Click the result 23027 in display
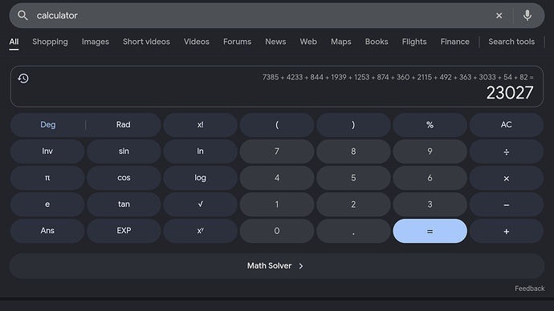The height and width of the screenshot is (311, 554). click(x=510, y=93)
